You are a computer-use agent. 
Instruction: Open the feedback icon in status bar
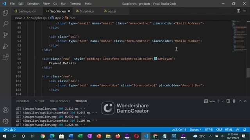point(238,129)
